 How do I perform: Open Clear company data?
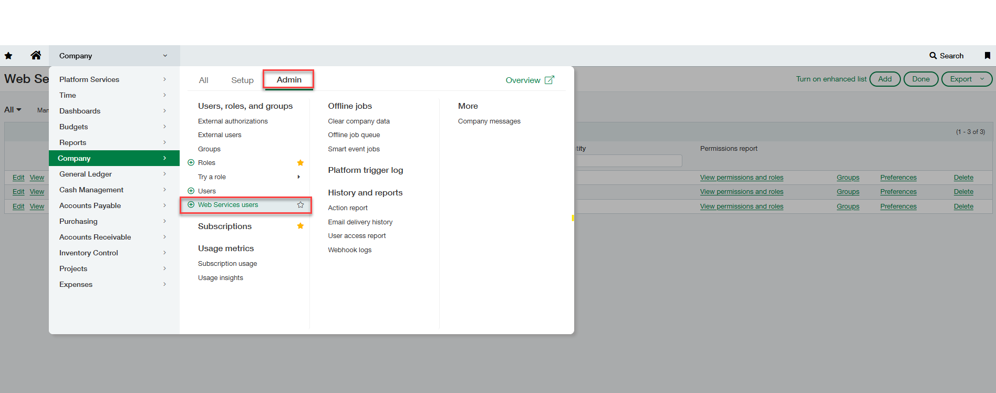tap(359, 121)
